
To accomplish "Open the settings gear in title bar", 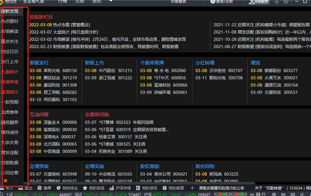I will pyautogui.click(x=286, y=2).
